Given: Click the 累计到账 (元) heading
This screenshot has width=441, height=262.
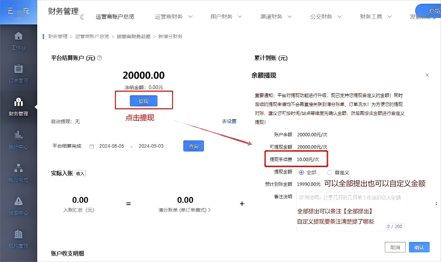Looking at the screenshot, I should (271, 58).
